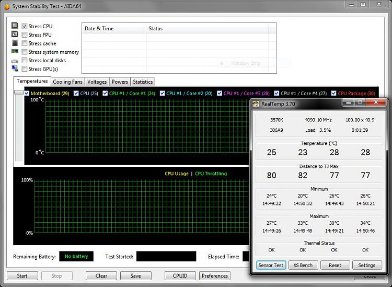This screenshot has width=392, height=287.
Task: Click the CPU Usage graph label
Action: click(177, 174)
